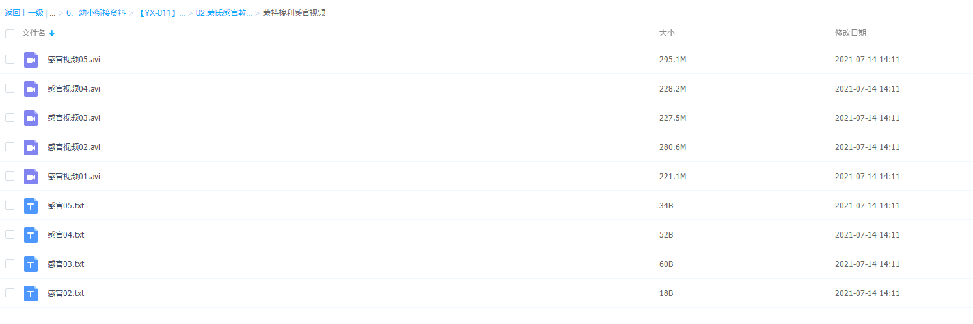
Task: Click the video icon for 感官视频03.avi
Action: point(31,118)
